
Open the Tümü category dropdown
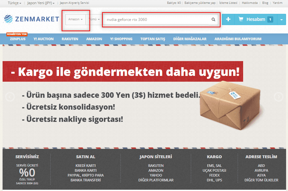[x=94, y=19]
